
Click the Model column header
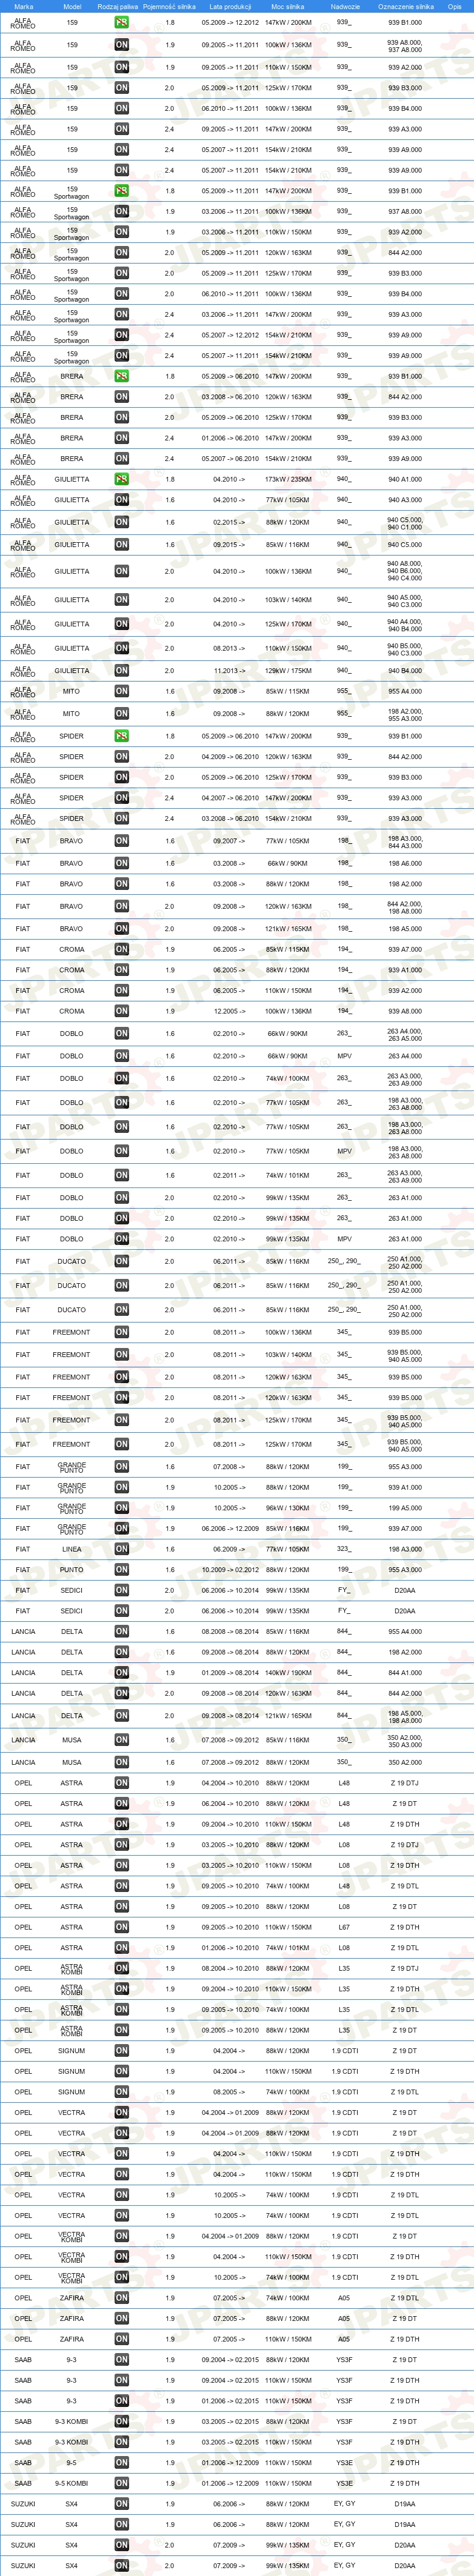(x=72, y=6)
